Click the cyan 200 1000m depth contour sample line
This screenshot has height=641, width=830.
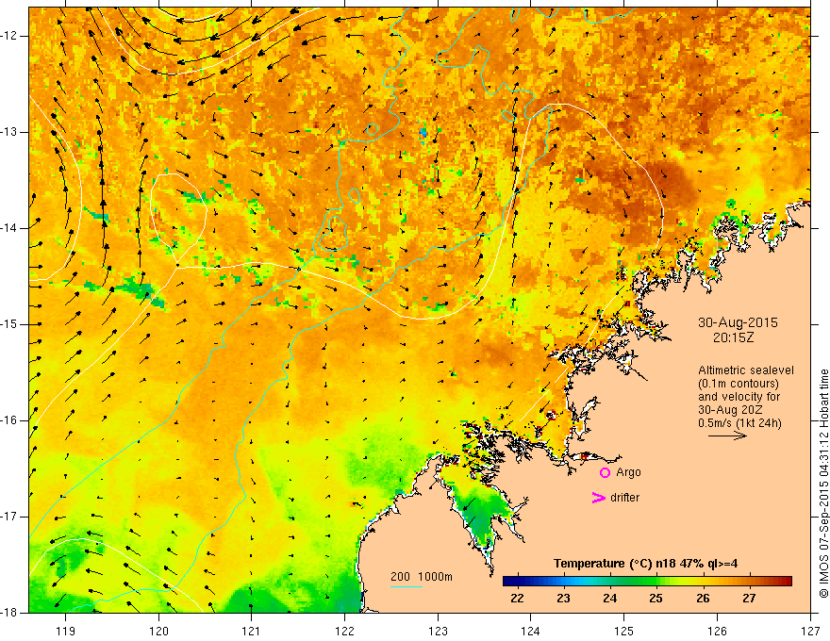(x=407, y=586)
